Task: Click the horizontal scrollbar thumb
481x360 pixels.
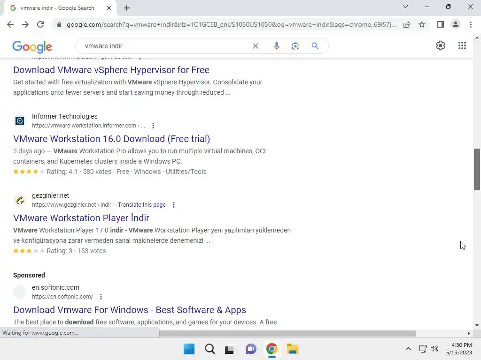Action: point(287,333)
